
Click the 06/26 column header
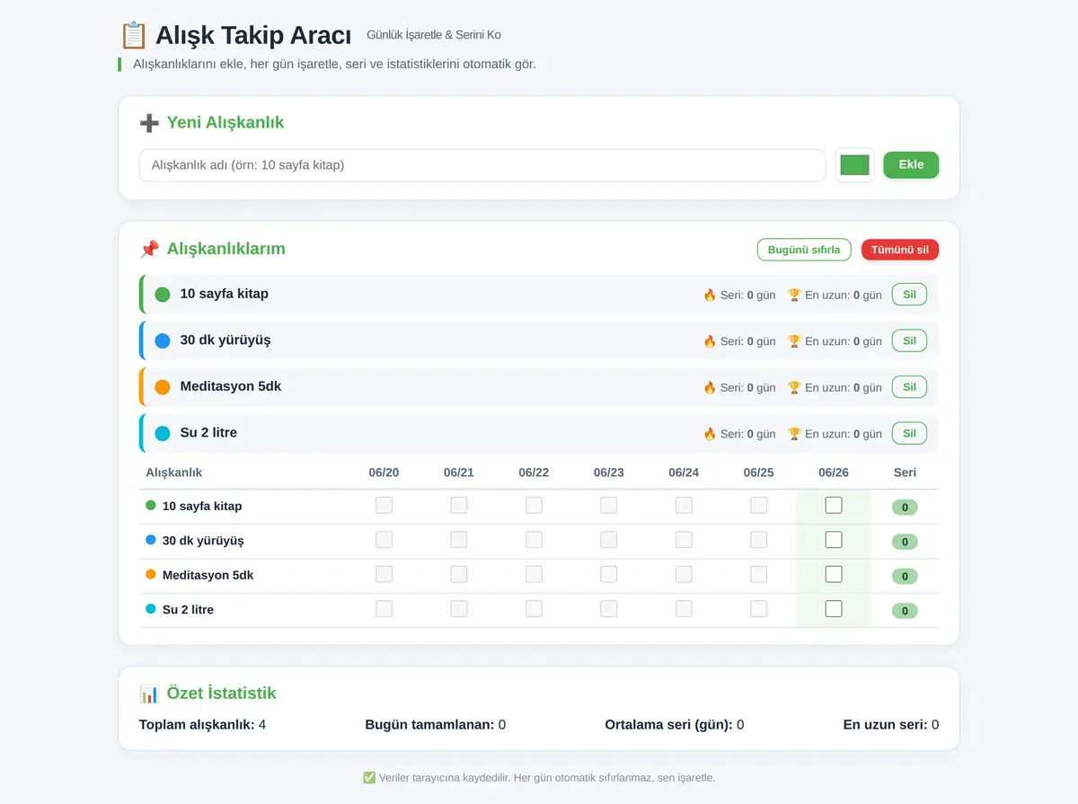pos(834,473)
